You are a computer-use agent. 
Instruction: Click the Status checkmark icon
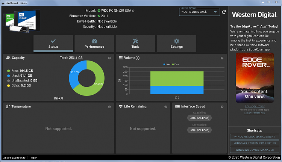click(x=53, y=41)
